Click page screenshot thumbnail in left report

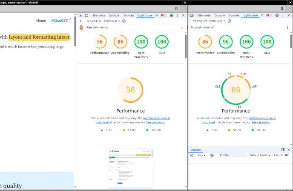click(131, 169)
